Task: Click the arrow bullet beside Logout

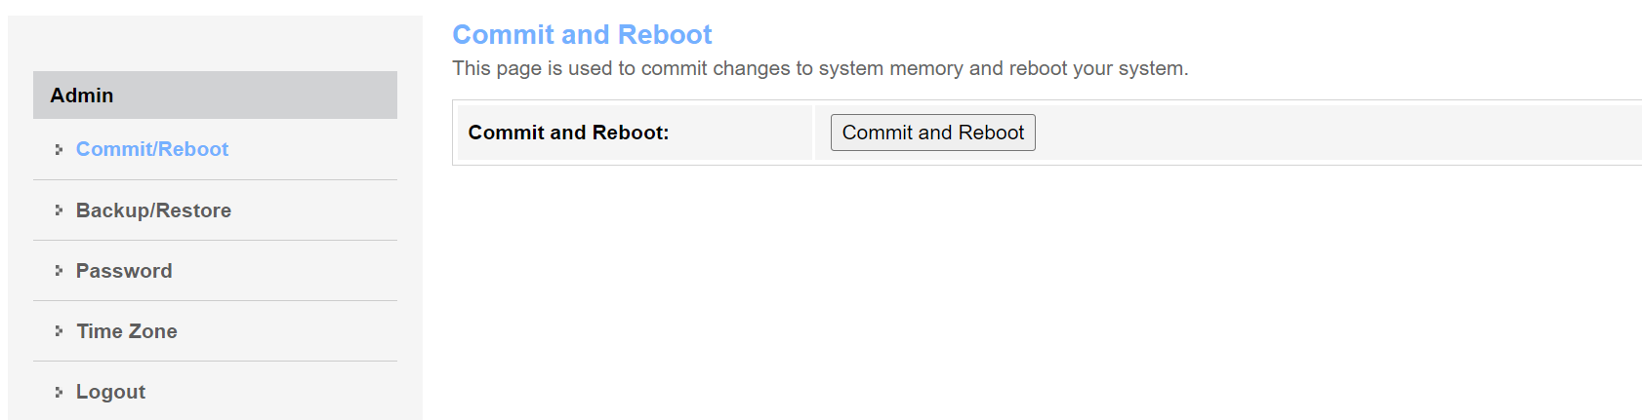Action: tap(59, 392)
